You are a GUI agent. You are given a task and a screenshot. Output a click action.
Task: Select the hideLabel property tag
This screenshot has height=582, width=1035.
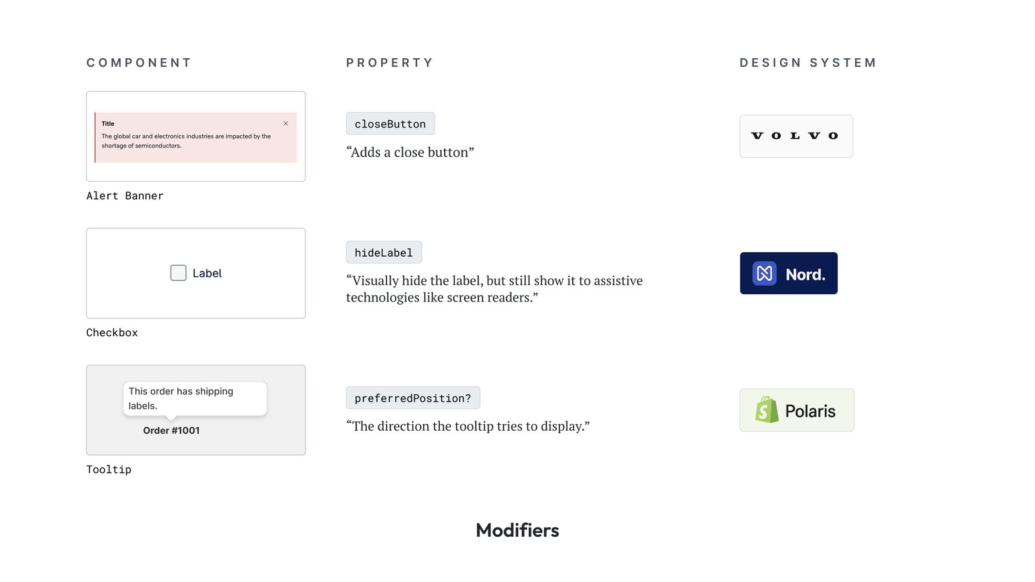pos(384,253)
